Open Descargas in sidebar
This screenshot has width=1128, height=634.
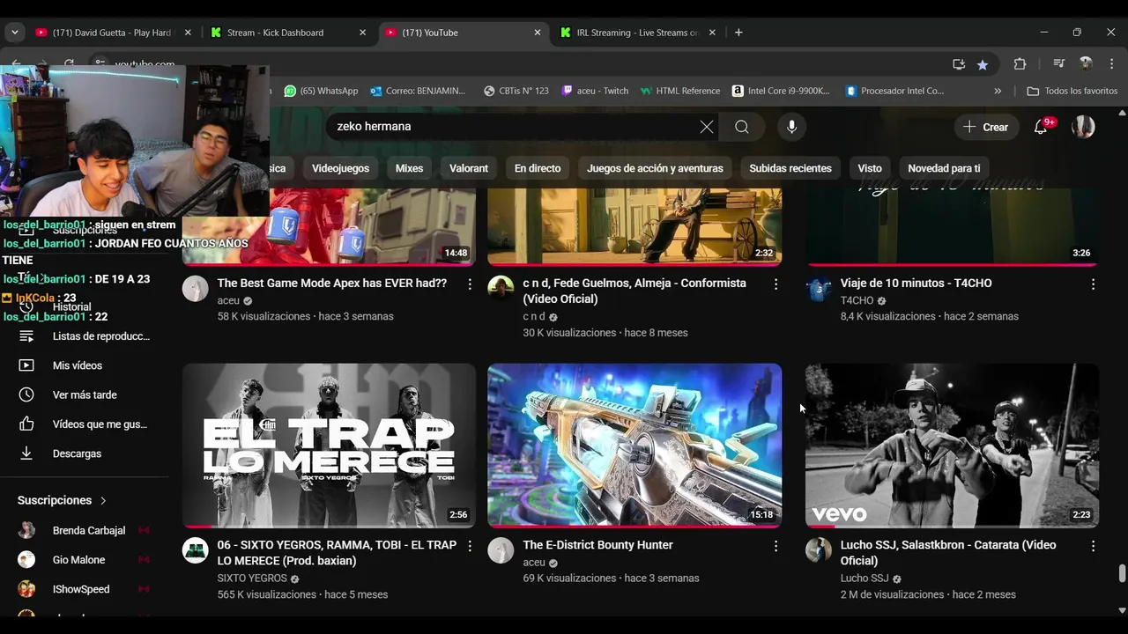pos(85,453)
